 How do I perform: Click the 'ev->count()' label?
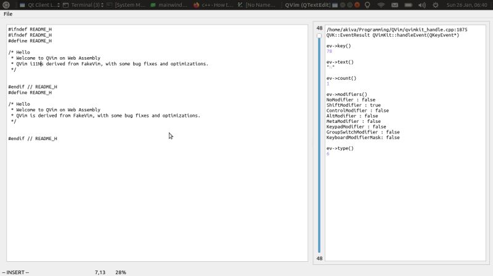(x=341, y=79)
